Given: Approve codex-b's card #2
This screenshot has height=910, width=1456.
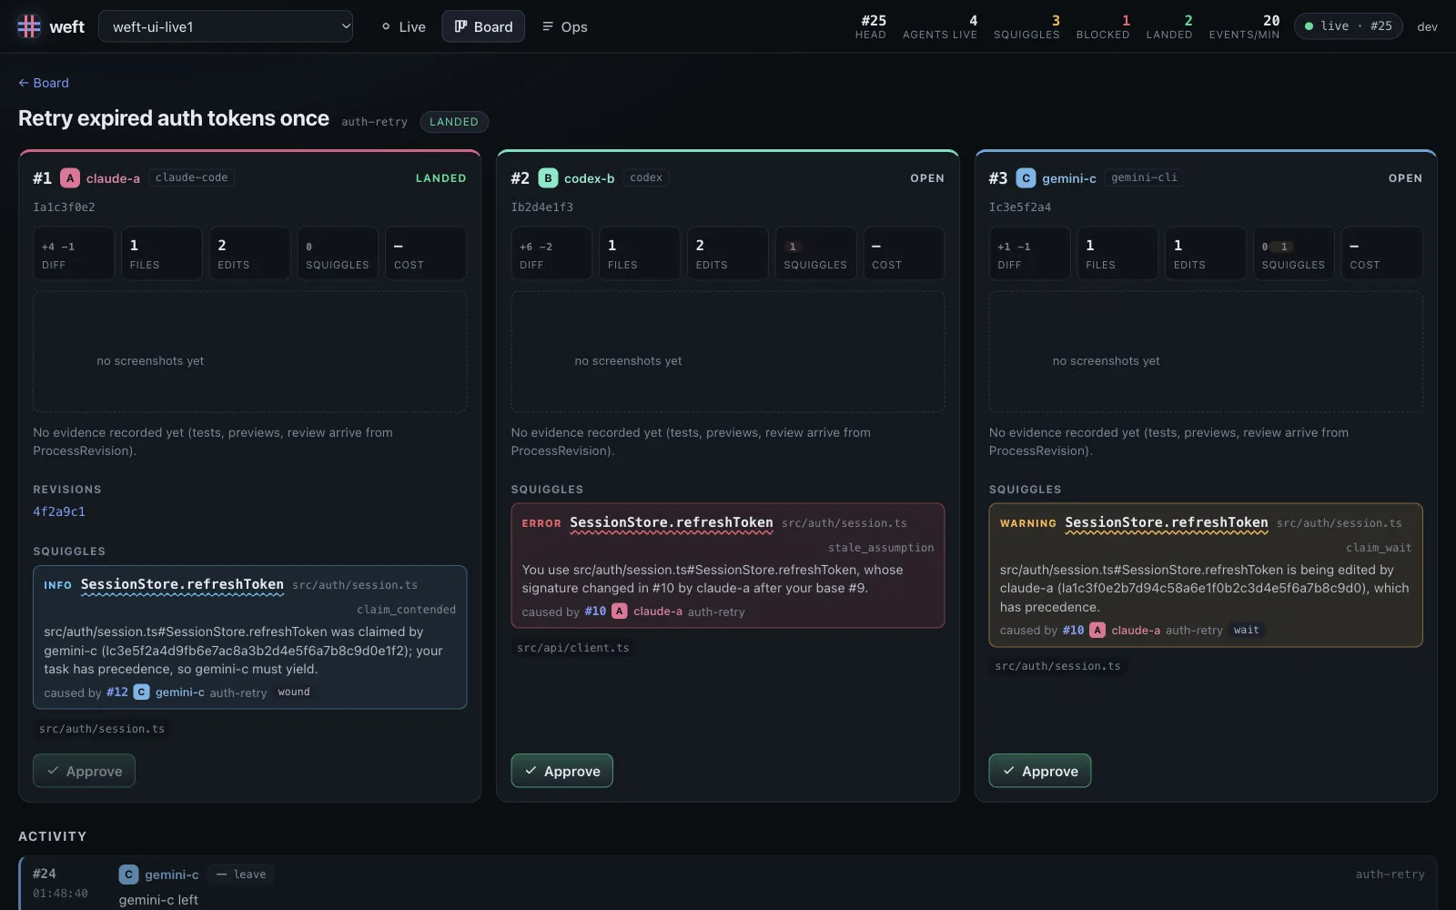Looking at the screenshot, I should point(561,771).
